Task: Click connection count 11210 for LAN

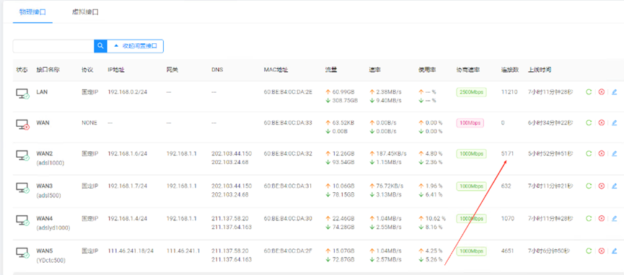Action: click(509, 92)
